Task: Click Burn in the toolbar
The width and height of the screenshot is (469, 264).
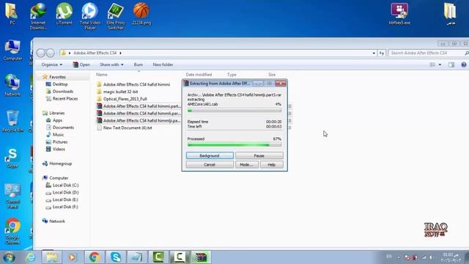Action: 139,65
